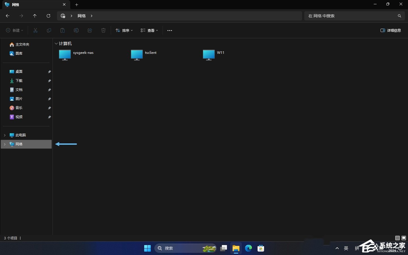The height and width of the screenshot is (255, 408).
Task: Open the 查看 view dropdown
Action: pyautogui.click(x=149, y=30)
